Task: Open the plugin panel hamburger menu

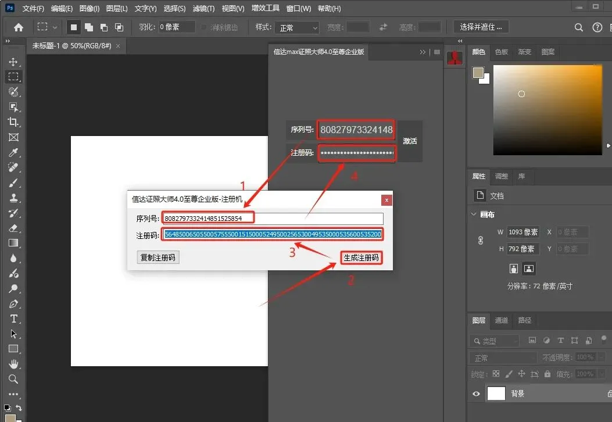Action: pos(436,52)
